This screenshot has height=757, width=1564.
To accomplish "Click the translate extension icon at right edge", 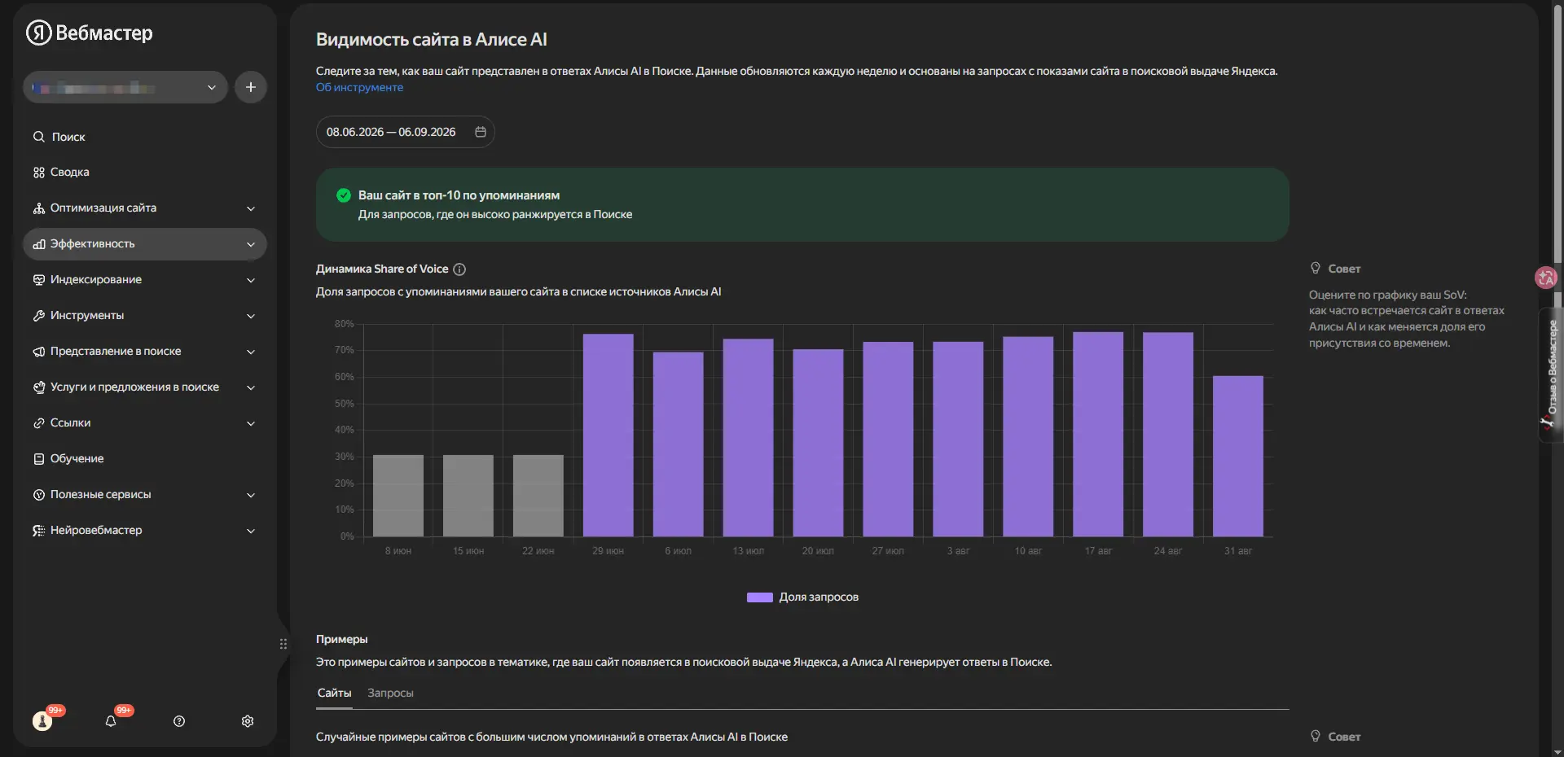I will [x=1545, y=278].
